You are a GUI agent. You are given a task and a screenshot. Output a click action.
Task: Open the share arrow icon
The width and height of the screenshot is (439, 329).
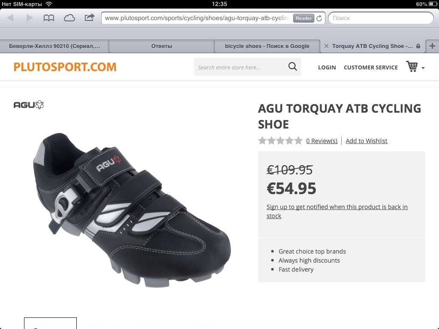[x=89, y=18]
